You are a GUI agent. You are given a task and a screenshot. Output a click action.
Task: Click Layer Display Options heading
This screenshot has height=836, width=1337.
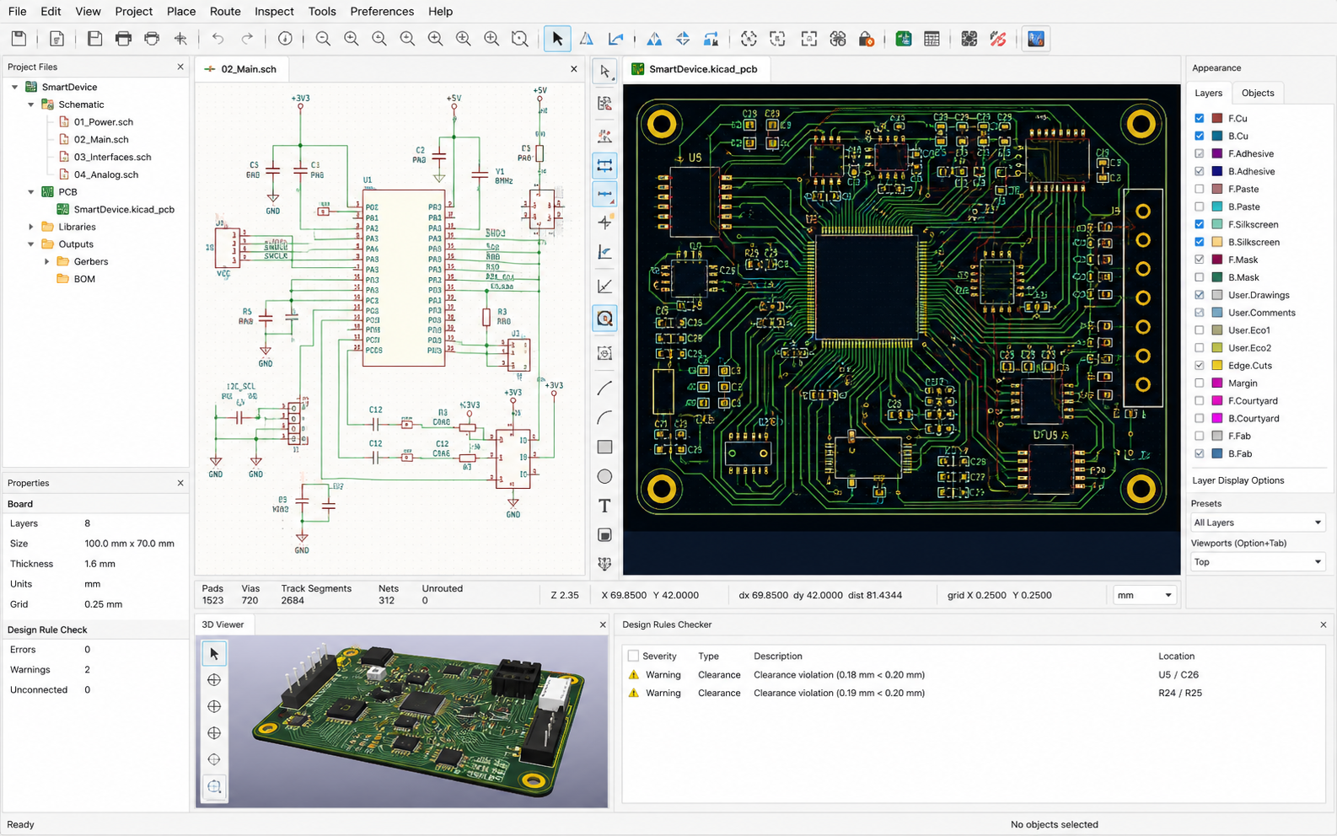pyautogui.click(x=1238, y=480)
